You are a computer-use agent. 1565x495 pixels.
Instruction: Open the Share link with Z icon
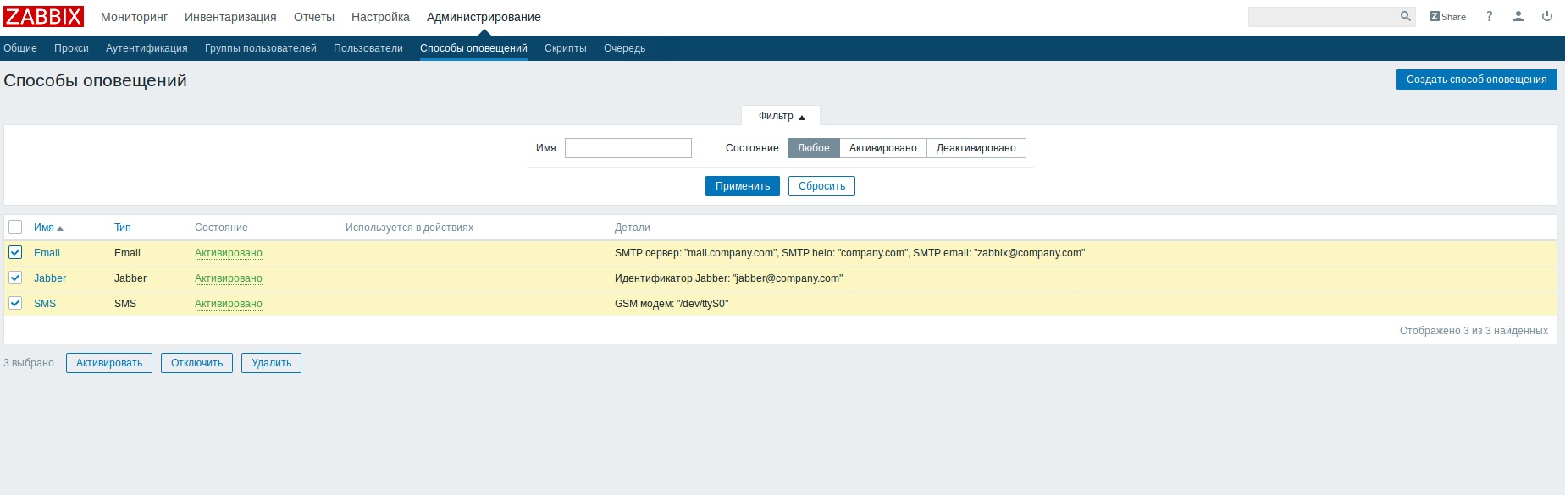coord(1447,16)
